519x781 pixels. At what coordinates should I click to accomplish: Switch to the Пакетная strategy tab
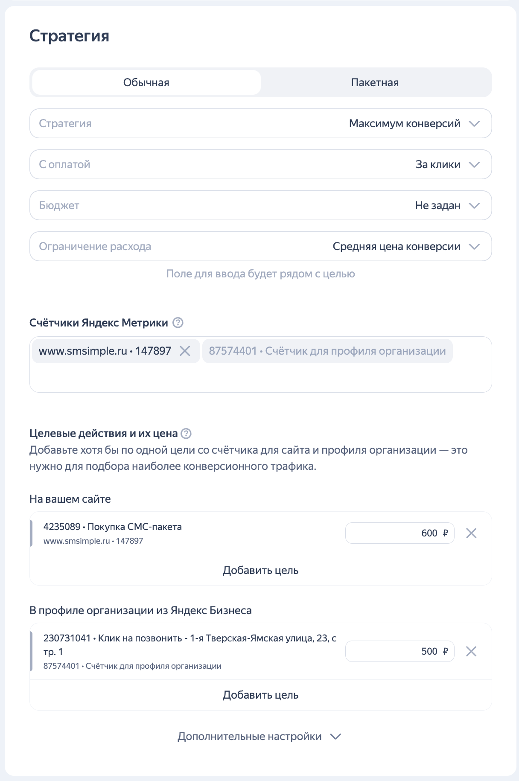[x=375, y=82]
